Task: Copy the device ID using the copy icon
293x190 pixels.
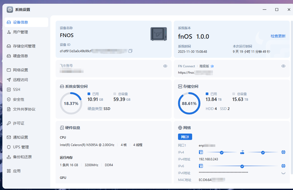Action: pyautogui.click(x=130, y=51)
